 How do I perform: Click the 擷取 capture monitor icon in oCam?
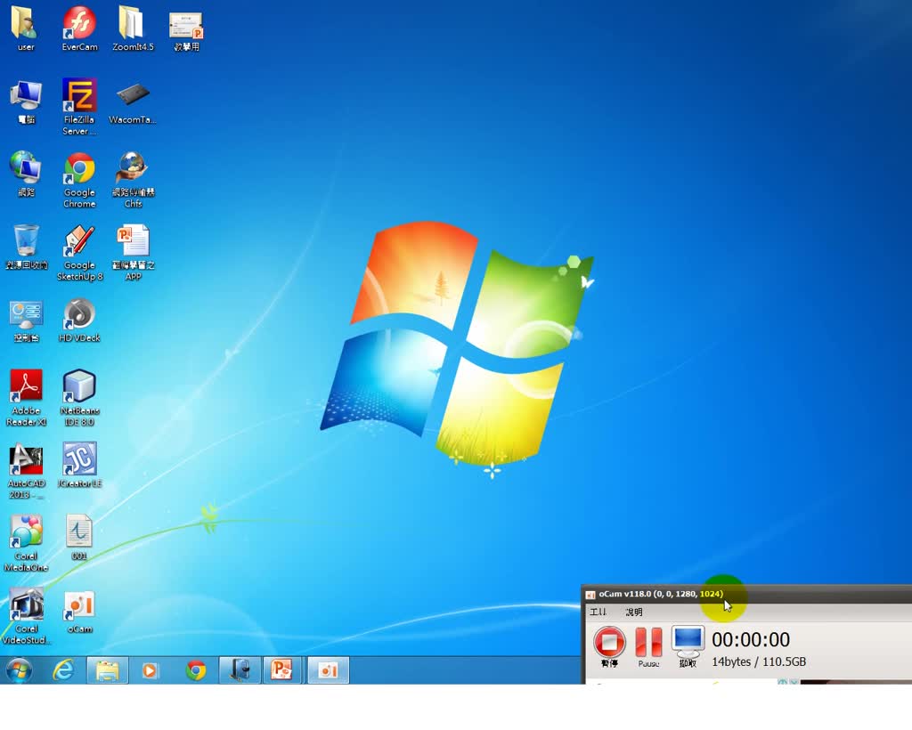(x=688, y=642)
